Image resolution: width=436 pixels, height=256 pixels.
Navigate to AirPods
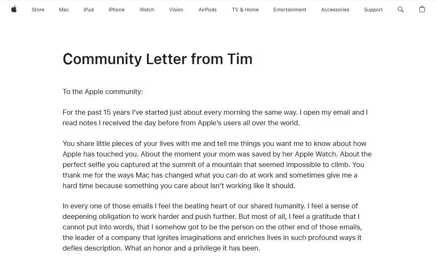[x=207, y=10]
